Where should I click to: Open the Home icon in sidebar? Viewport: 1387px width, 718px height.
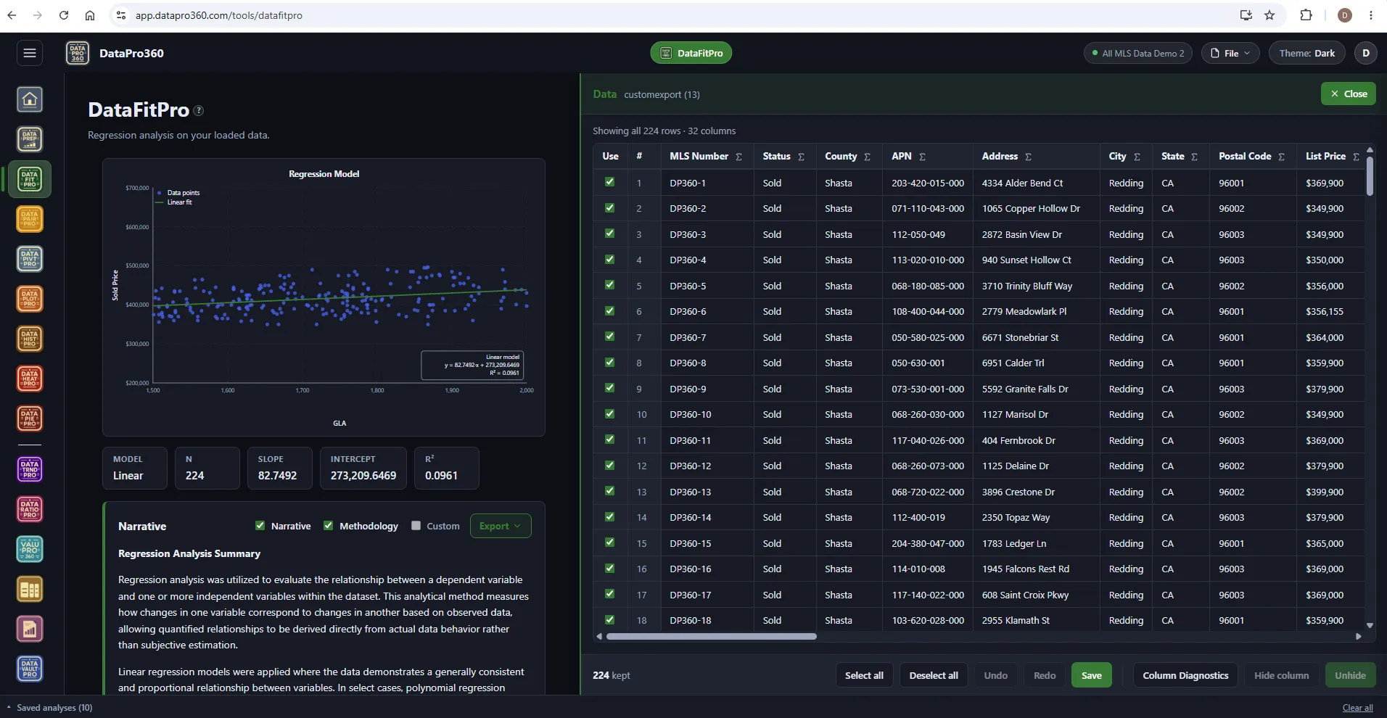tap(30, 99)
